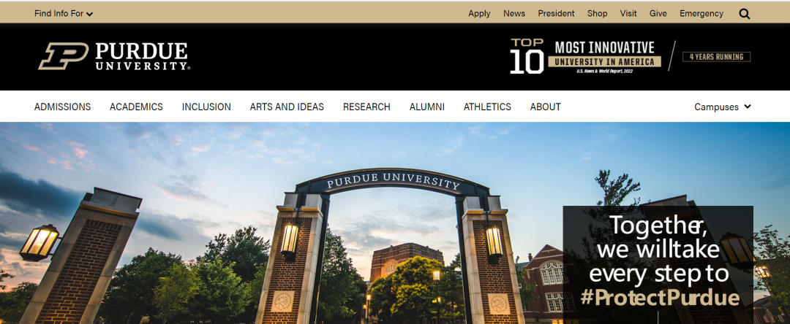Image resolution: width=790 pixels, height=324 pixels.
Task: Open the Apply link
Action: point(479,14)
